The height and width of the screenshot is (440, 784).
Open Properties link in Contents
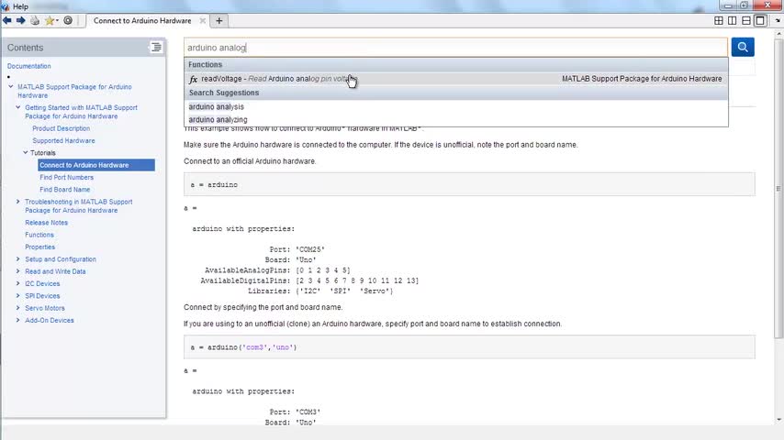(x=40, y=247)
